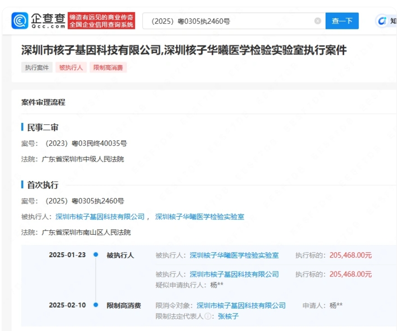Click the red slogan banner 全国企业信用查询系统
The height and width of the screenshot is (331, 400).
coord(101,21)
